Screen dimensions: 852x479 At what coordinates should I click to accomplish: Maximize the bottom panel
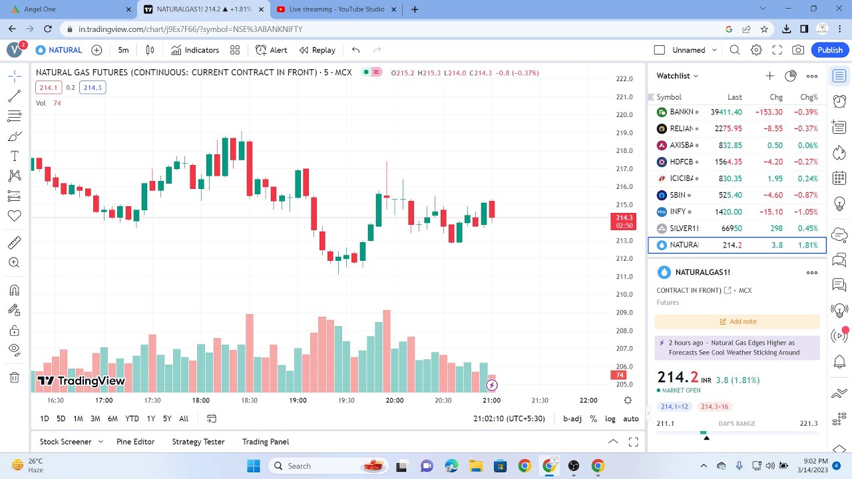[633, 442]
